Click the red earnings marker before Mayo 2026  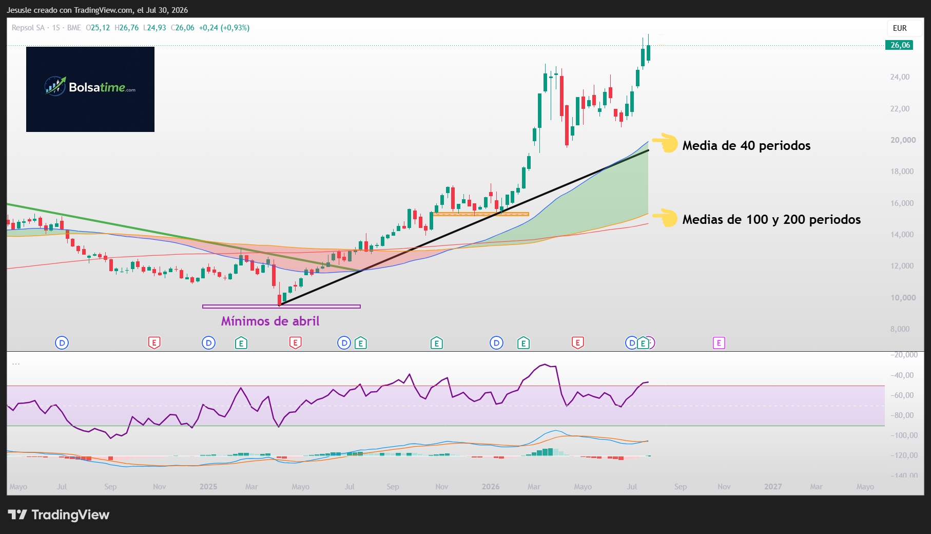point(578,343)
